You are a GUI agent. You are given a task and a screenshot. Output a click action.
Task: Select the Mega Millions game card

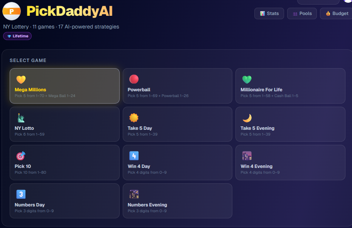65,86
